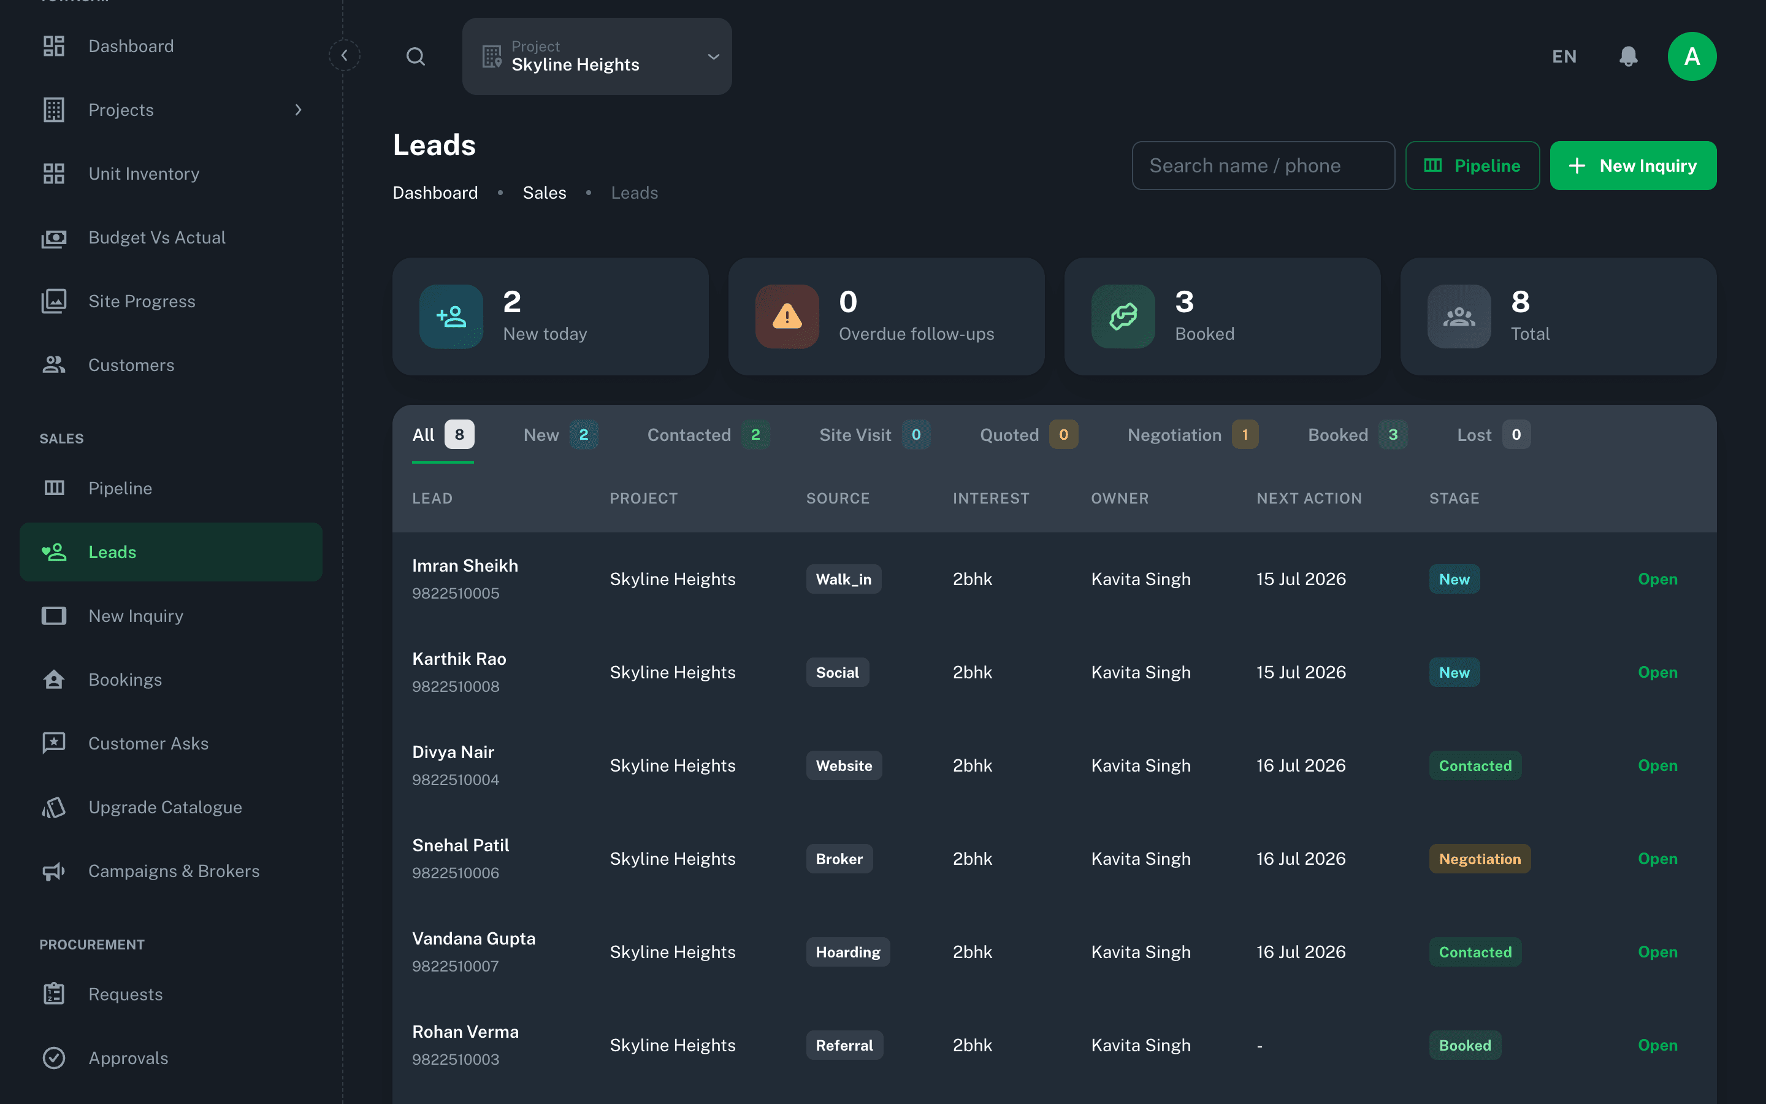This screenshot has width=1766, height=1104.
Task: Open Karthik Rao's lead
Action: point(1657,672)
